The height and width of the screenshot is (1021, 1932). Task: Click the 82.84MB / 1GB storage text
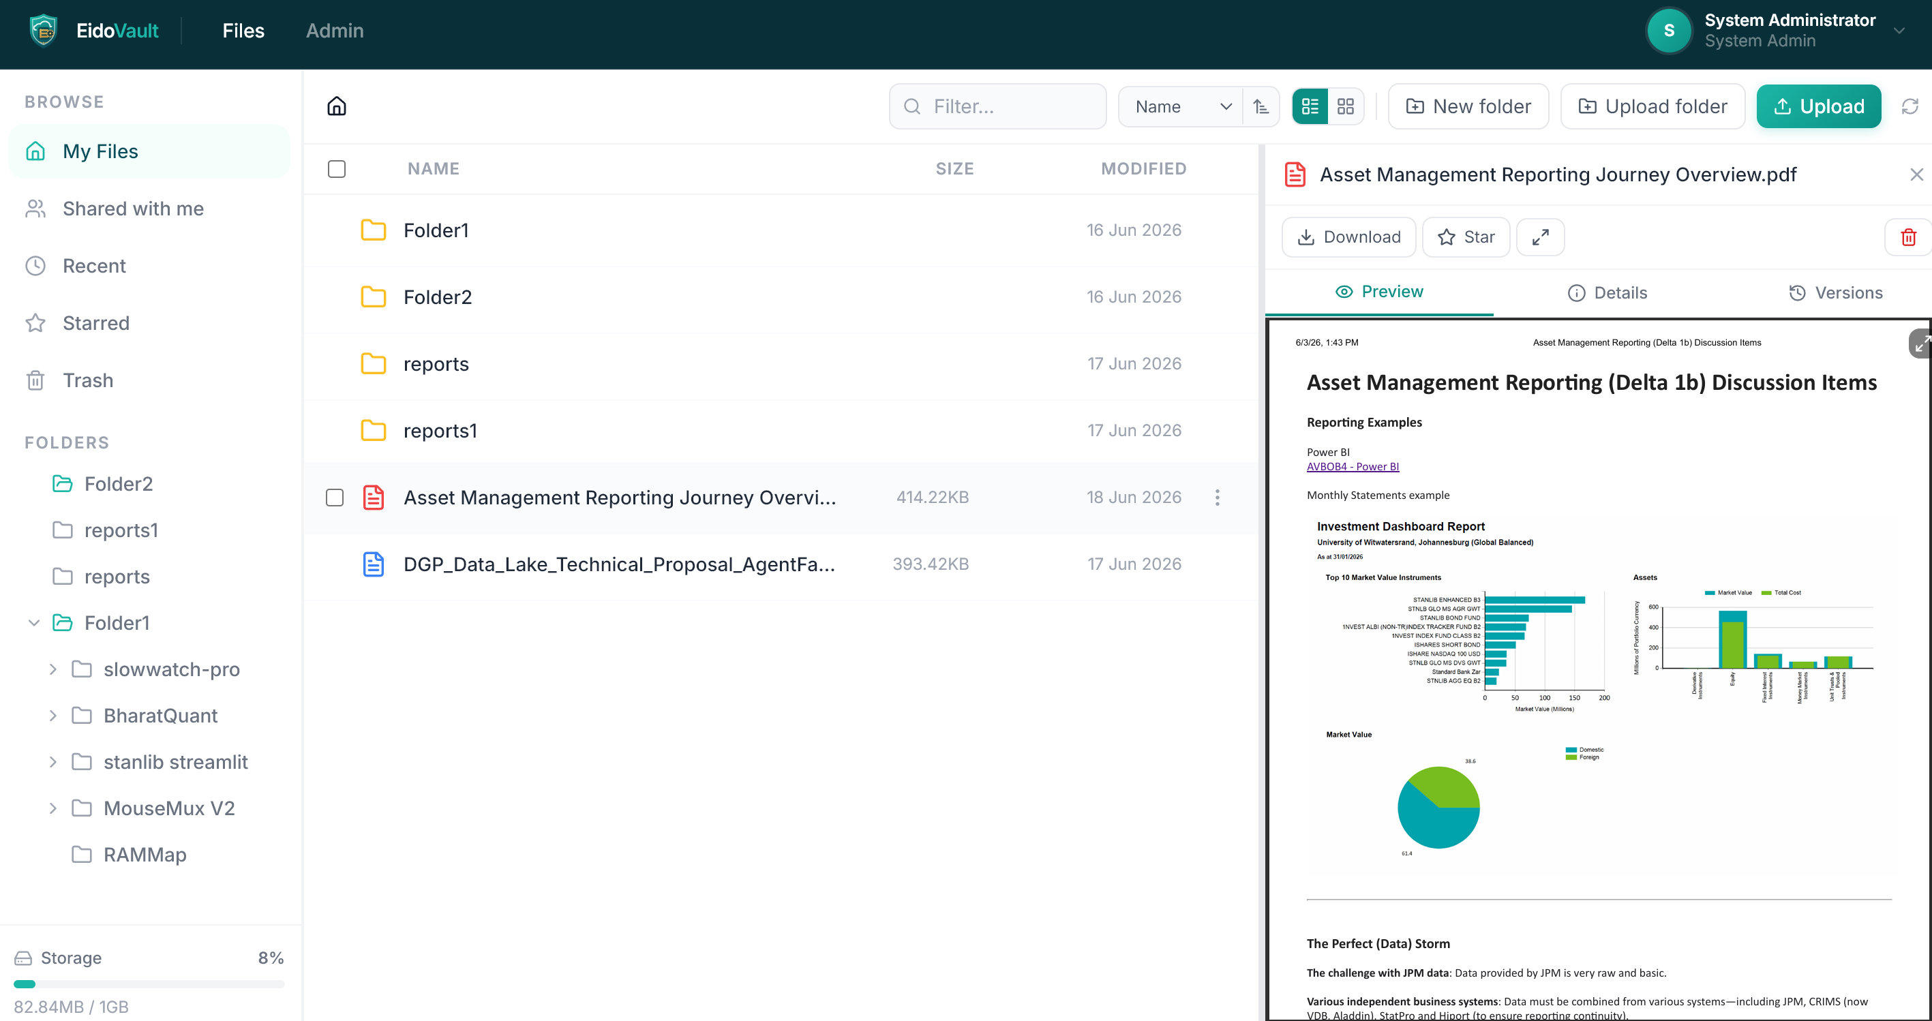point(72,1007)
